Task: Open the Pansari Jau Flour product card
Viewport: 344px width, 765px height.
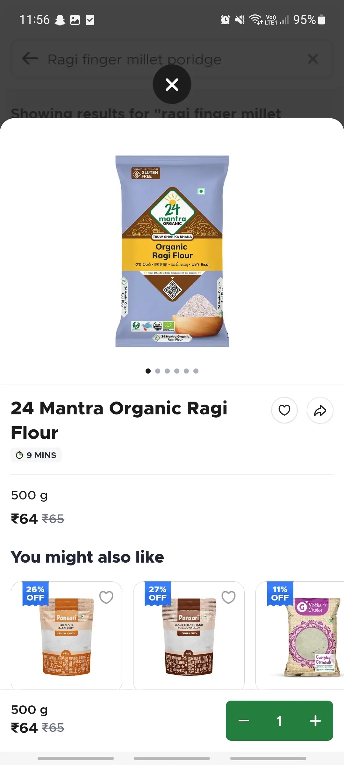Action: [x=67, y=637]
